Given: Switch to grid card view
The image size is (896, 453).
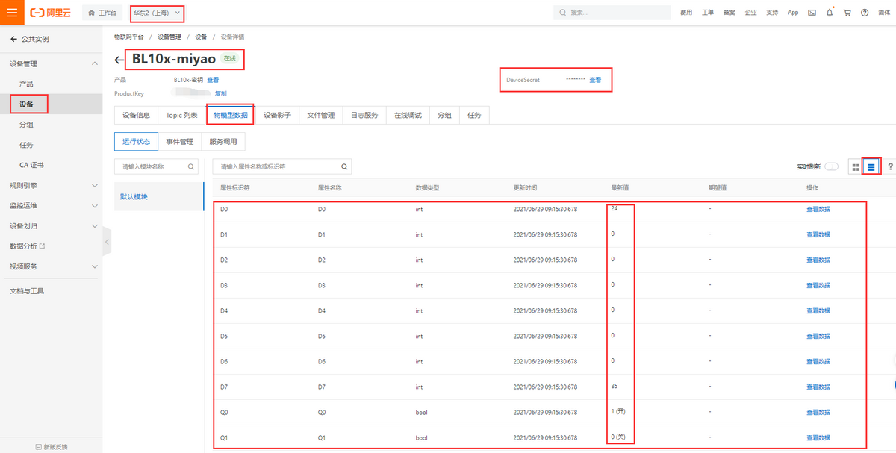Looking at the screenshot, I should pyautogui.click(x=855, y=167).
